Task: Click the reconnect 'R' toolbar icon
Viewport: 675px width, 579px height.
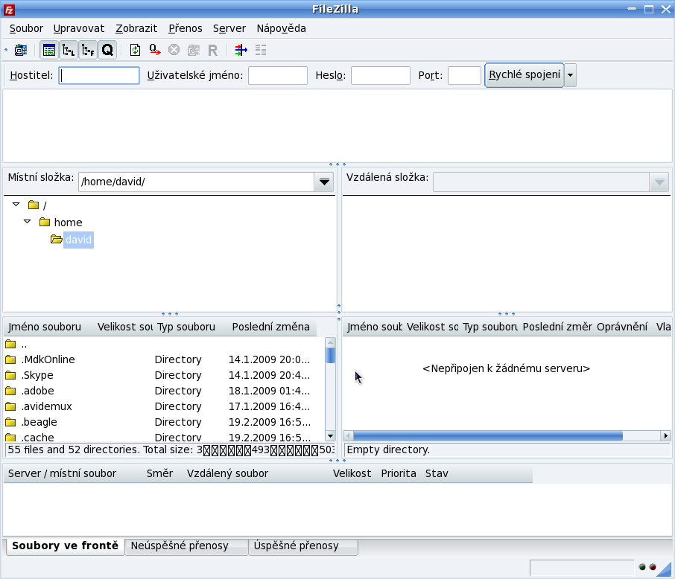Action: click(x=212, y=51)
